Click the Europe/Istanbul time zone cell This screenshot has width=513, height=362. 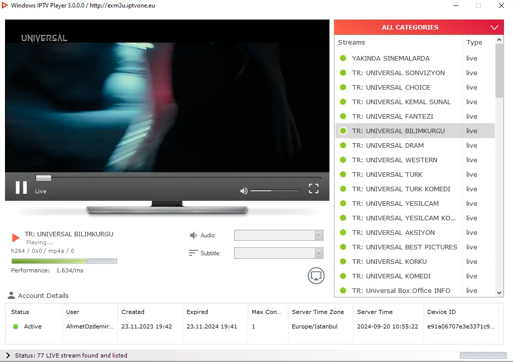[314, 326]
